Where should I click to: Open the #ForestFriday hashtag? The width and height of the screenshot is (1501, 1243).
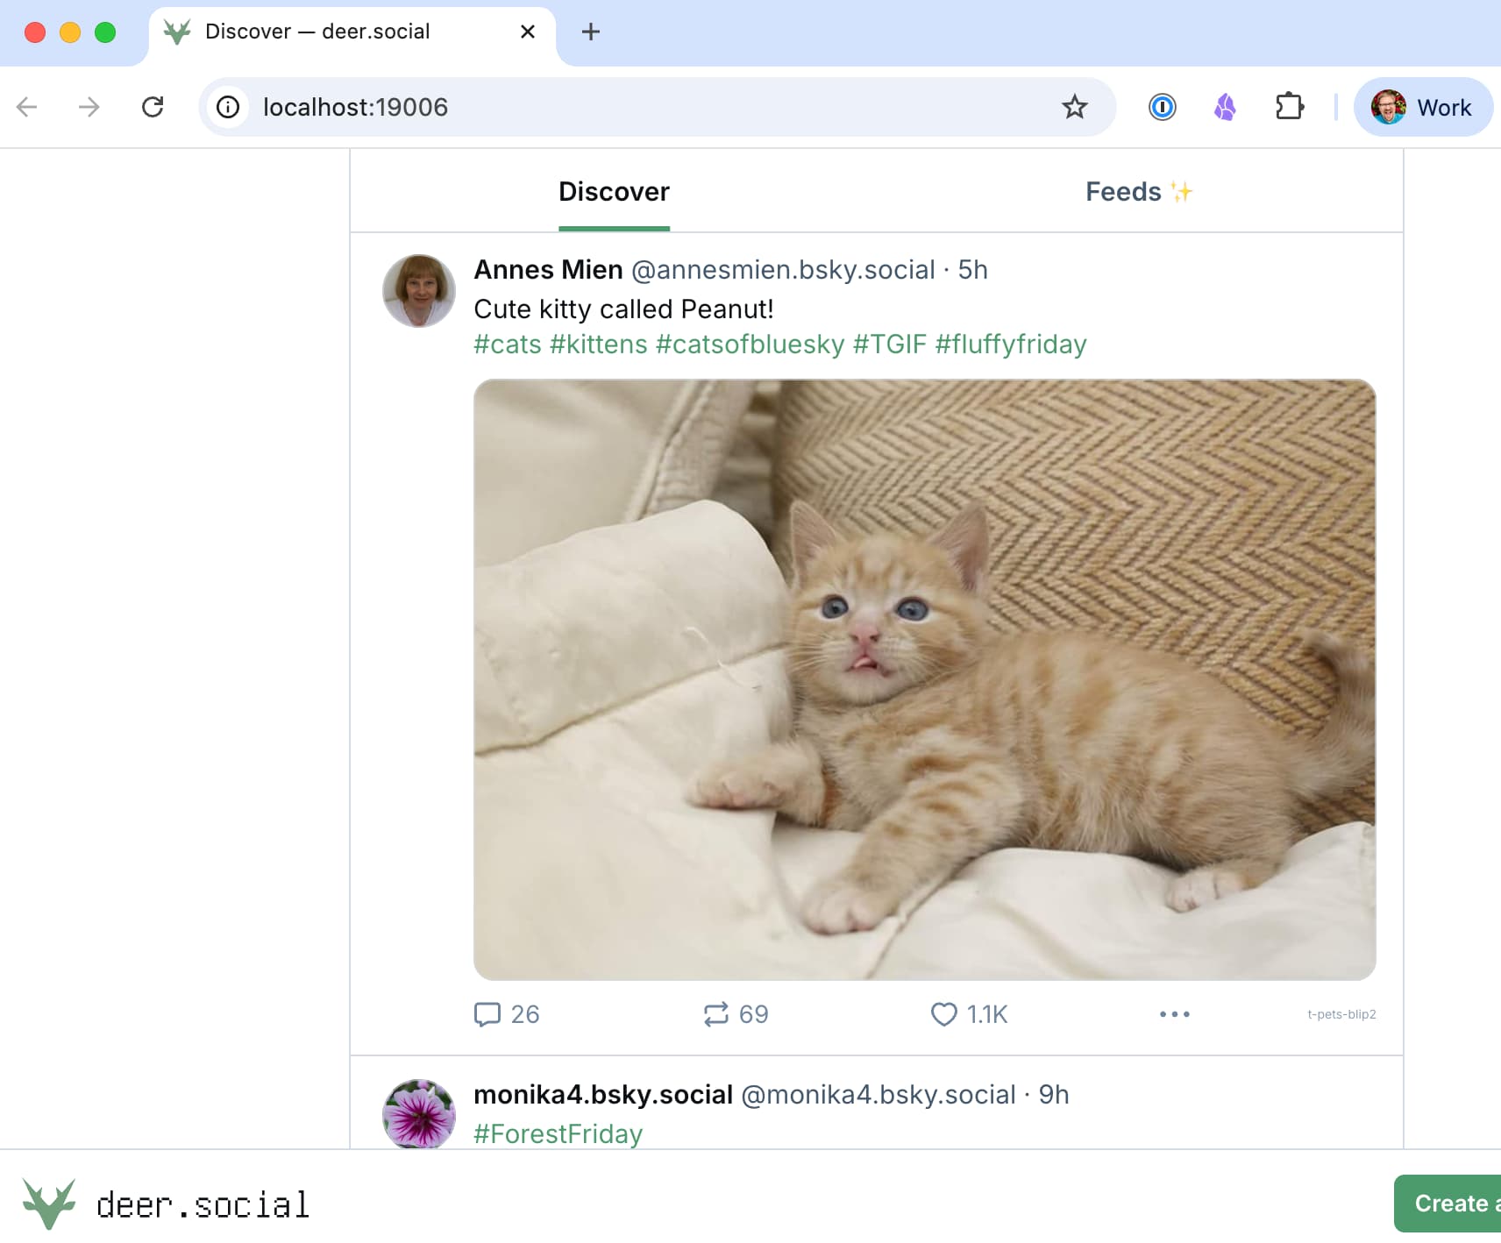click(558, 1134)
